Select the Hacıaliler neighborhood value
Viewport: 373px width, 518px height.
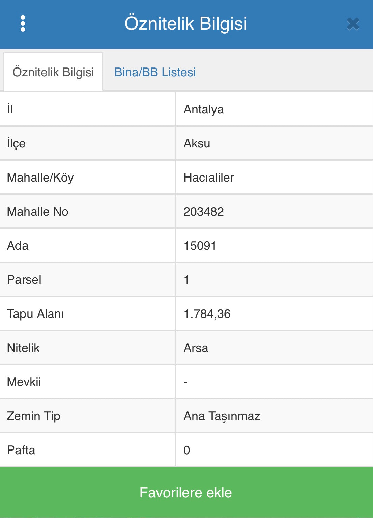208,178
